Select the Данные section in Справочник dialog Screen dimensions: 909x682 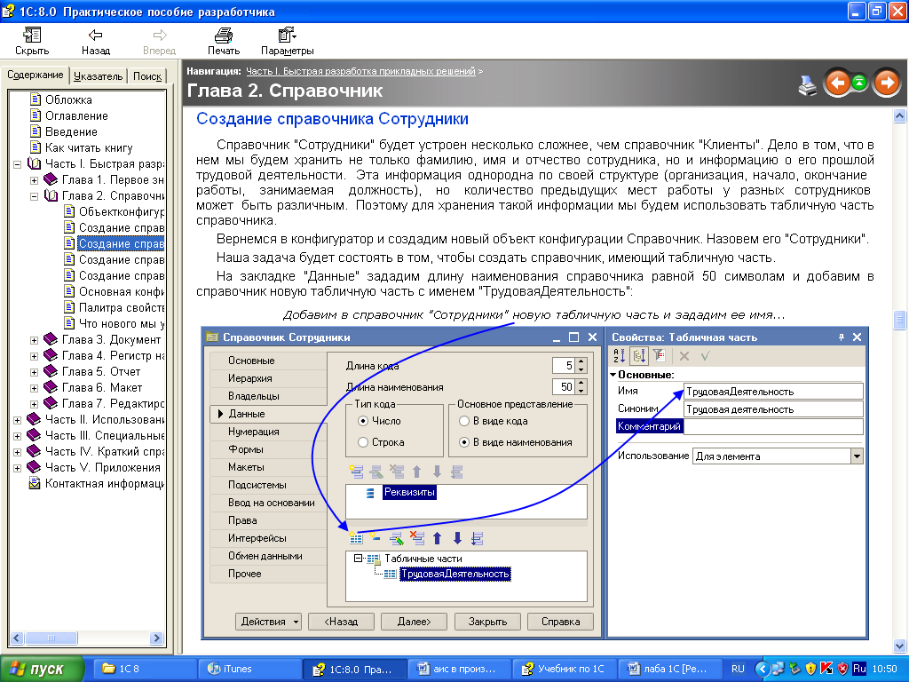[268, 414]
